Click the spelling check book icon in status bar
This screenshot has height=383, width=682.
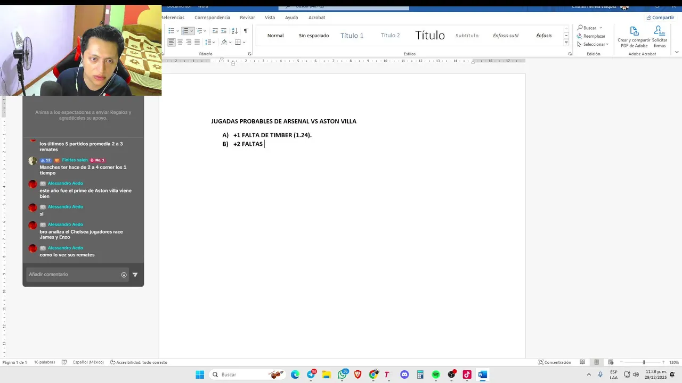[x=64, y=362]
